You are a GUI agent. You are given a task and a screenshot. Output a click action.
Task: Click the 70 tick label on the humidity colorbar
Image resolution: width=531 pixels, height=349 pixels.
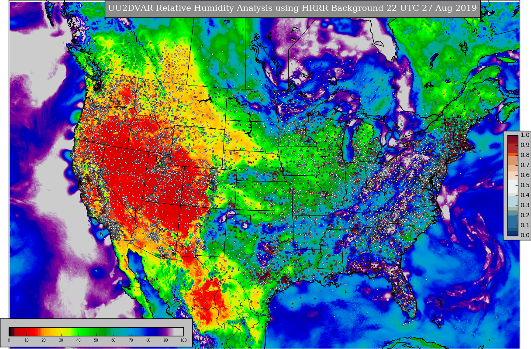point(131,340)
